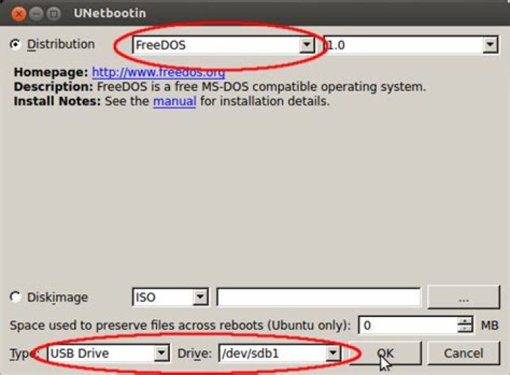Open the FreeDOS distribution dropdown
Viewport: 510px width, 375px height.
pyautogui.click(x=223, y=45)
